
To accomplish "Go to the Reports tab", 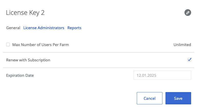I will tap(74, 28).
